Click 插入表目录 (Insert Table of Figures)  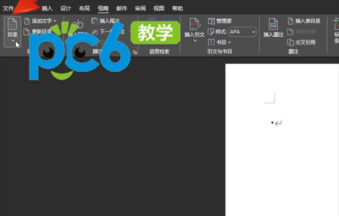pyautogui.click(x=304, y=21)
